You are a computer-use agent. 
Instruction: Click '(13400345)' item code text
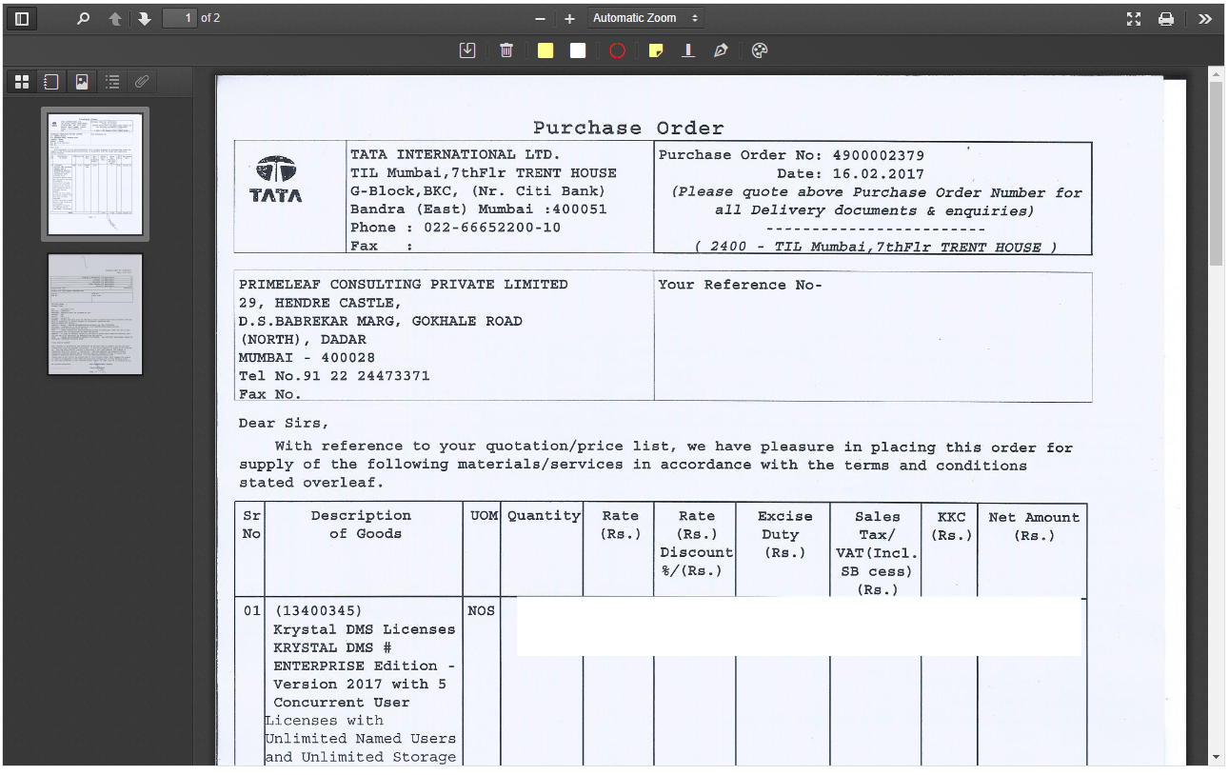[318, 611]
